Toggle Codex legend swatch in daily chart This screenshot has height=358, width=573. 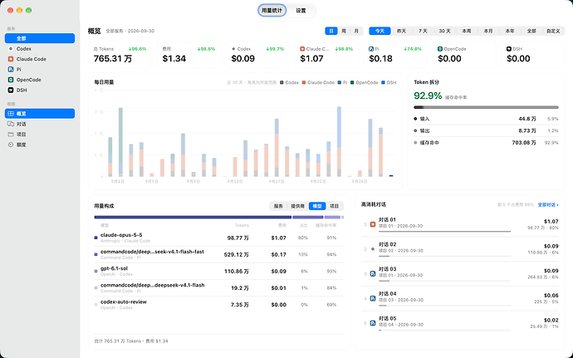282,82
